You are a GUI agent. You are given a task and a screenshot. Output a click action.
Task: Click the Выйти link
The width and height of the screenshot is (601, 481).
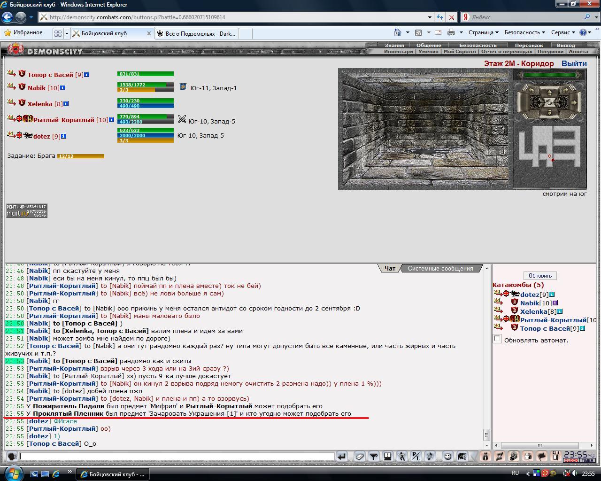click(574, 63)
